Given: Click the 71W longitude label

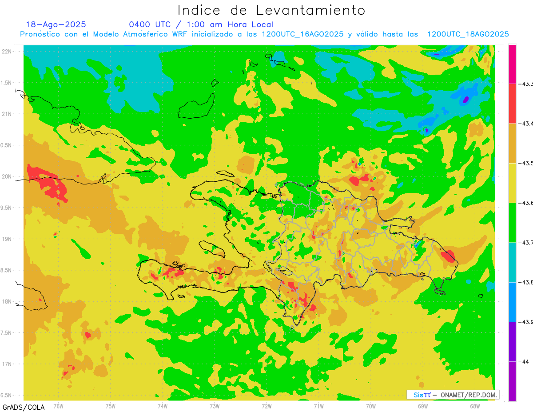Looking at the screenshot, I should pos(318,406).
